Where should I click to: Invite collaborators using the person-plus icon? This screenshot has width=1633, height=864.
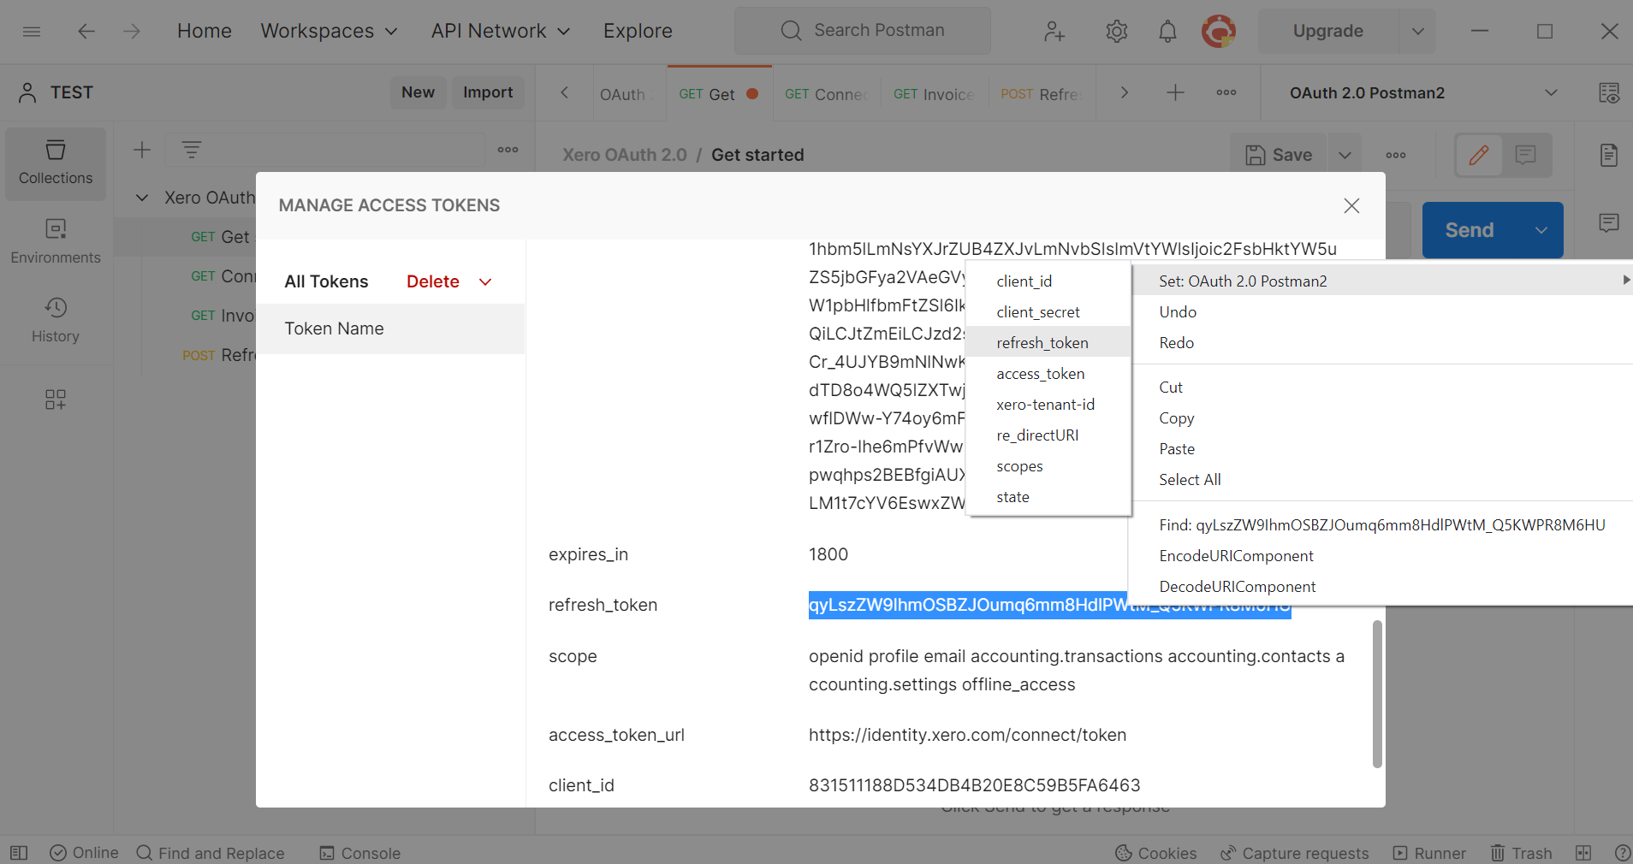click(x=1054, y=31)
